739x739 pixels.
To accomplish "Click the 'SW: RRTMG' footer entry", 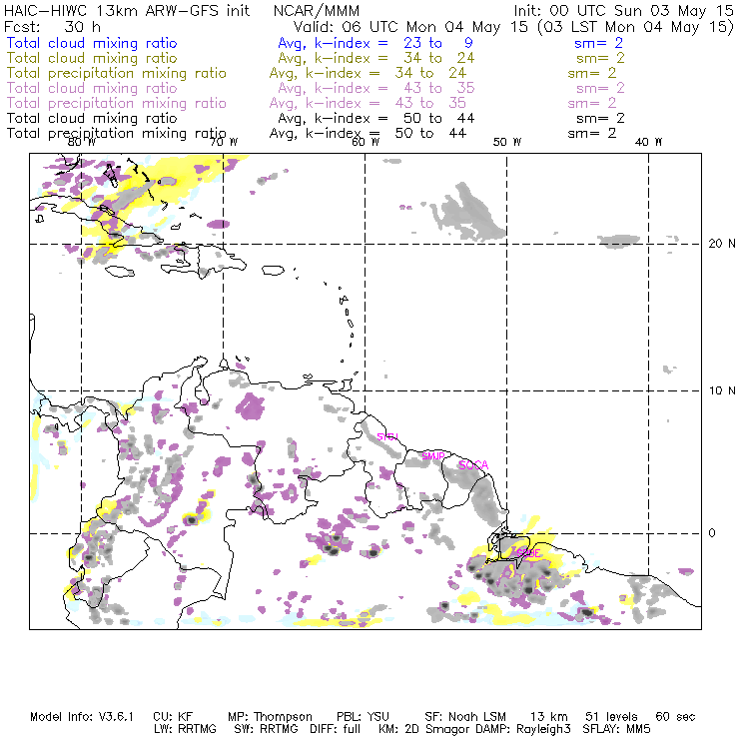I will (267, 729).
